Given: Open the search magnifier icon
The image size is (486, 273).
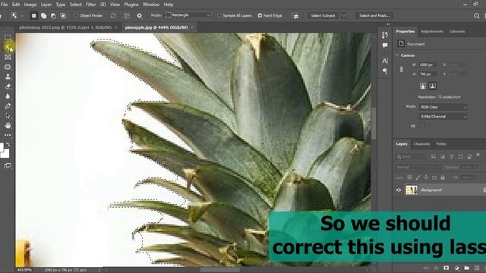Looking at the screenshot, I should point(476,16).
